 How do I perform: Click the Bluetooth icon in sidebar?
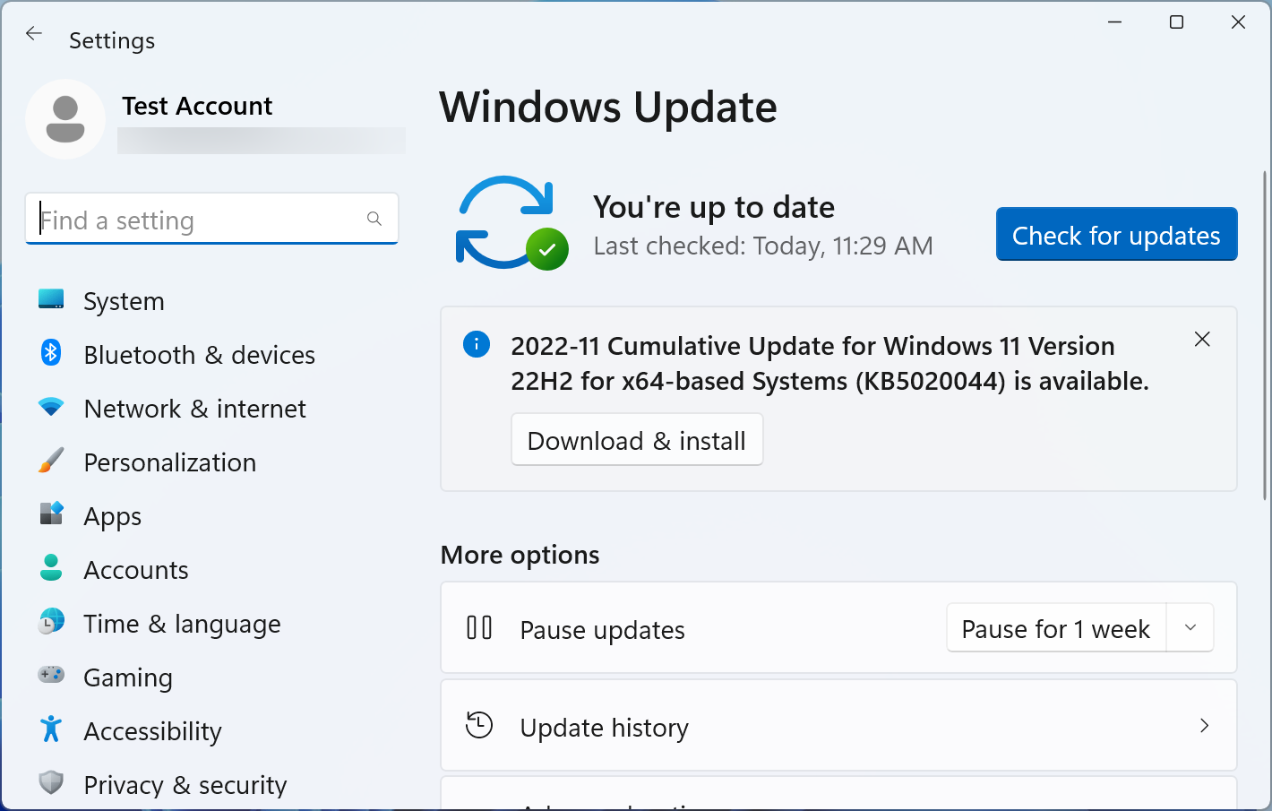coord(51,353)
